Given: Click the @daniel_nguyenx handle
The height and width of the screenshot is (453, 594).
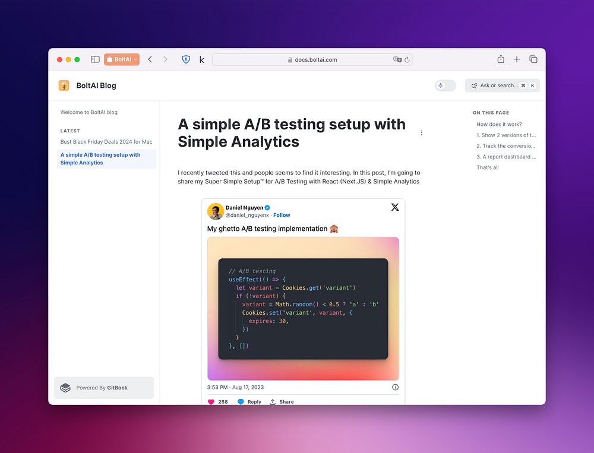Looking at the screenshot, I should (247, 215).
